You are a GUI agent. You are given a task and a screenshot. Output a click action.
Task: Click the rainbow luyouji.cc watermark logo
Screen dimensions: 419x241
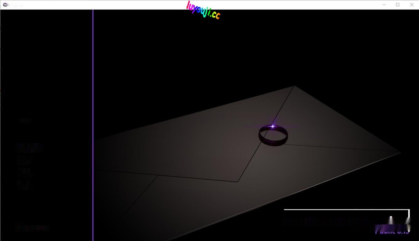[203, 10]
